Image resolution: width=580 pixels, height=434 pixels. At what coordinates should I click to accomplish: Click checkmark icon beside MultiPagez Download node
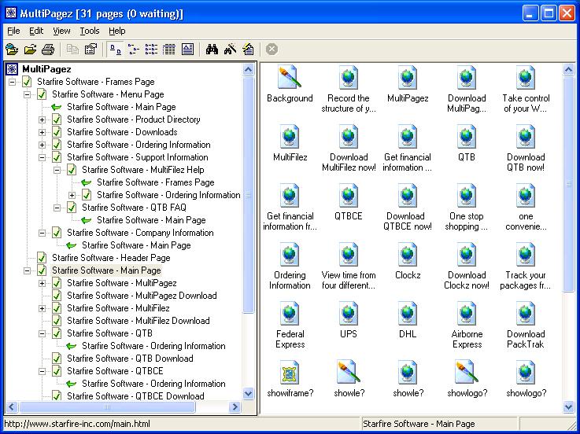57,296
